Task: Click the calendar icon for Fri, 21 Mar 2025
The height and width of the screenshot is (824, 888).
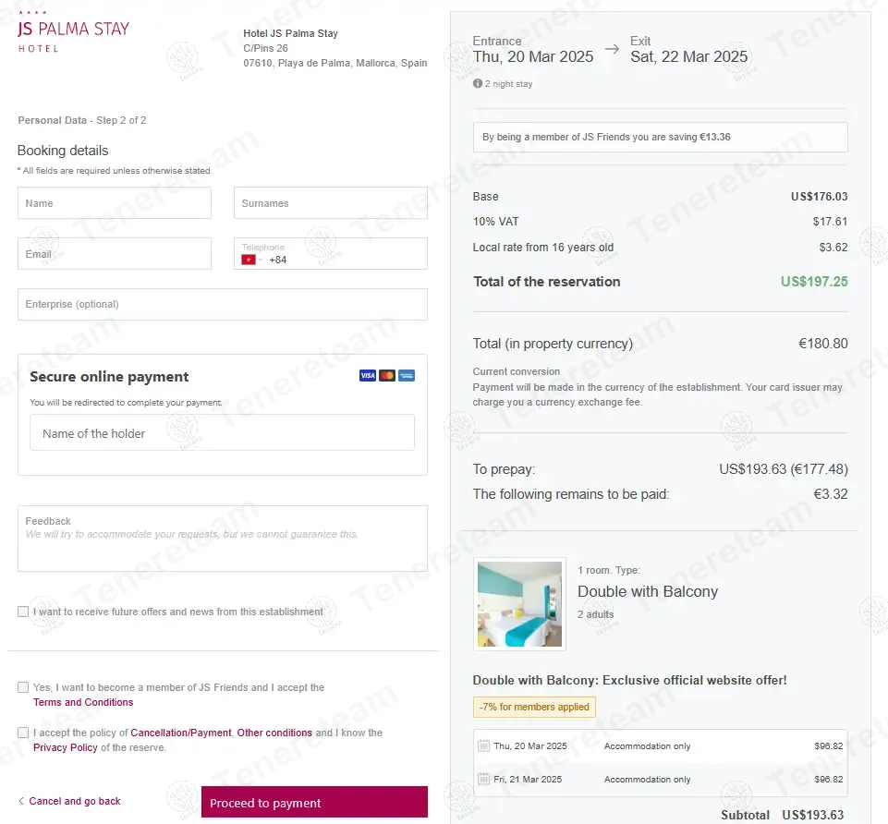Action: pos(483,780)
